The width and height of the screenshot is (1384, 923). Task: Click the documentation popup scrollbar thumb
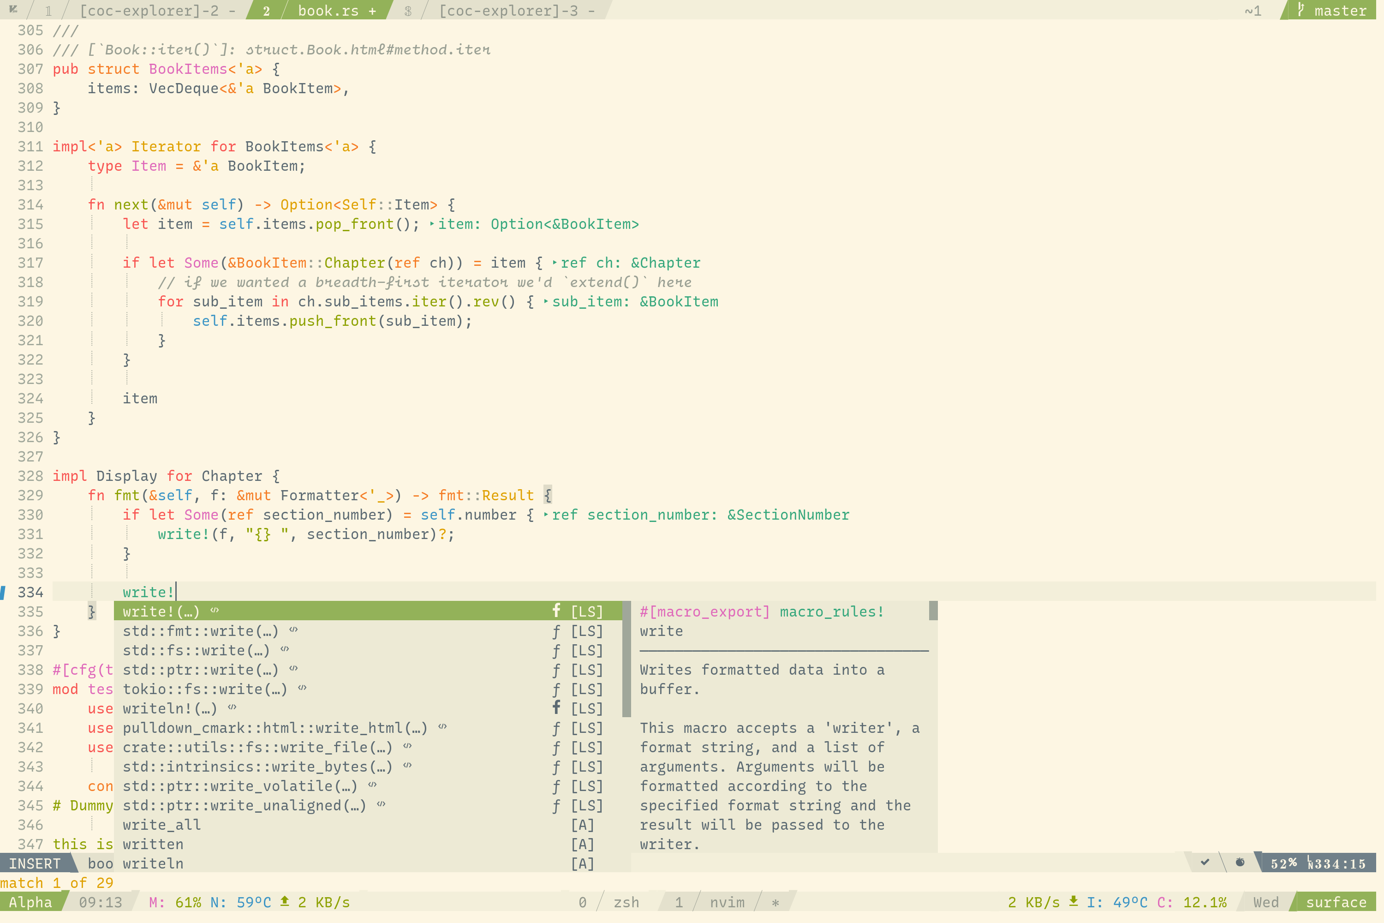933,611
